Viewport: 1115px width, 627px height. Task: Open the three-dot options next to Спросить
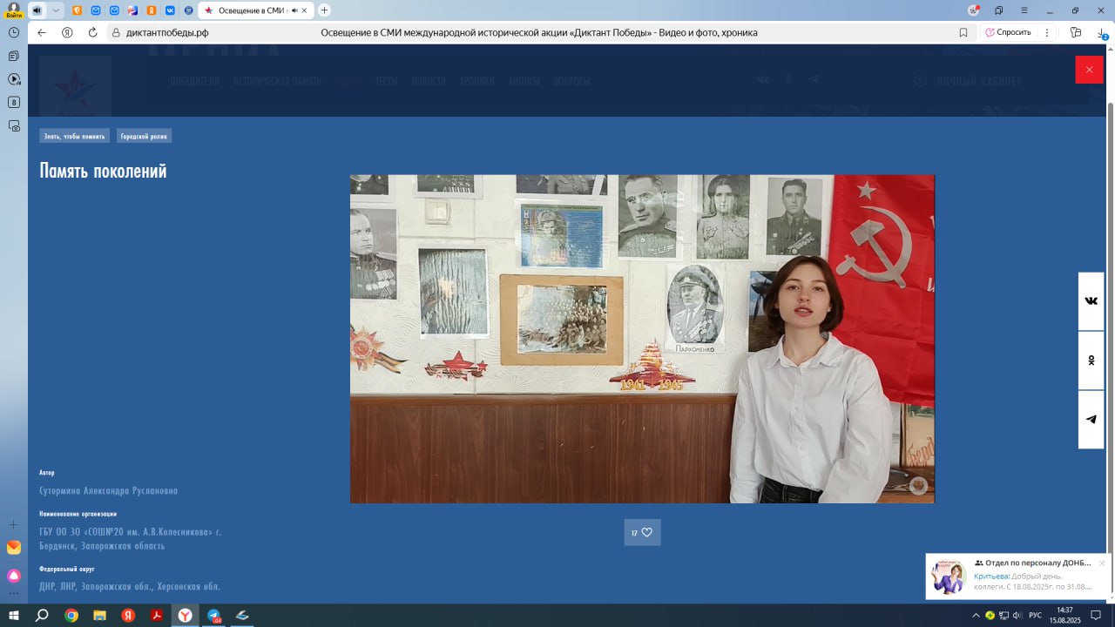coord(1047,32)
